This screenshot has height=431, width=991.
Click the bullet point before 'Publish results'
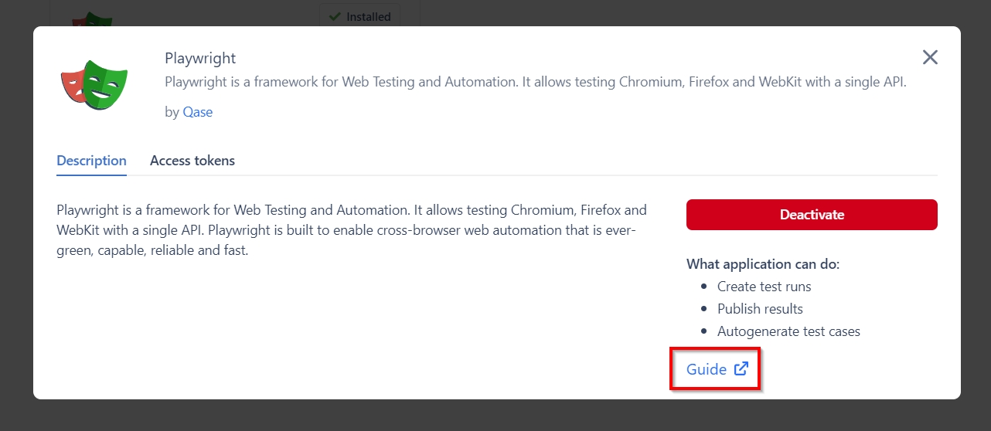click(703, 309)
